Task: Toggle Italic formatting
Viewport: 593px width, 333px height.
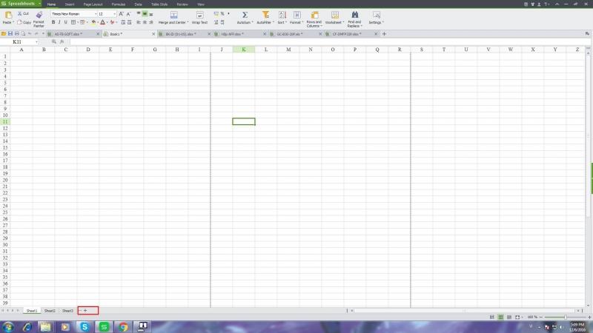Action: (x=60, y=22)
